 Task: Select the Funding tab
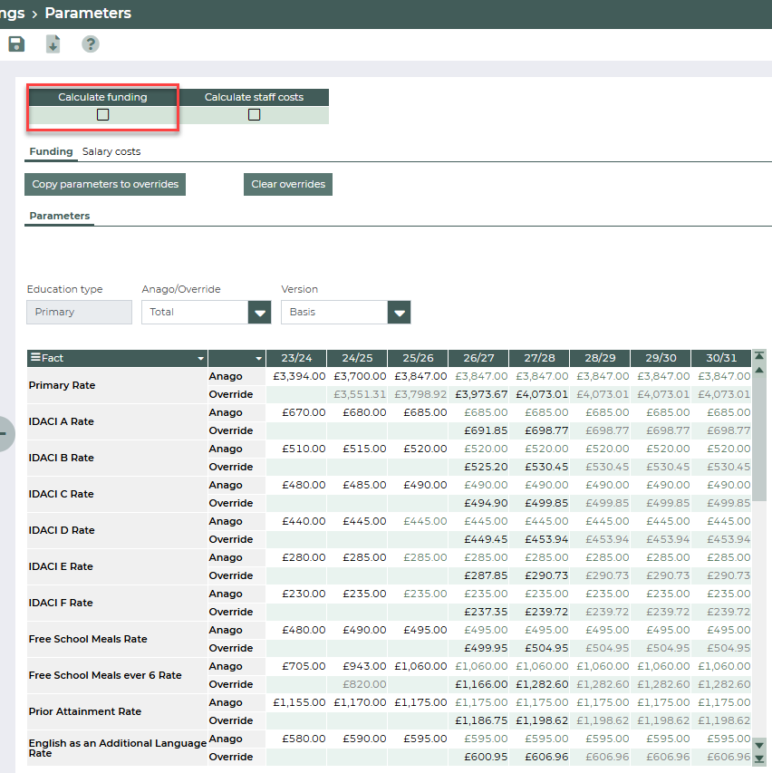[x=51, y=151]
